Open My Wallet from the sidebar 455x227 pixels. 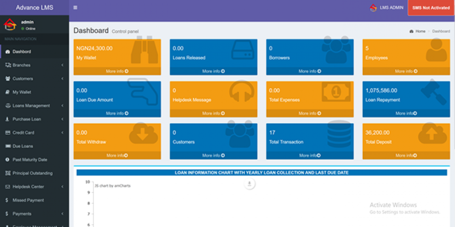[21, 92]
